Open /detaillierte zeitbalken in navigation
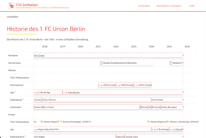Screen dimensions: 206x138 coord(169,6)
